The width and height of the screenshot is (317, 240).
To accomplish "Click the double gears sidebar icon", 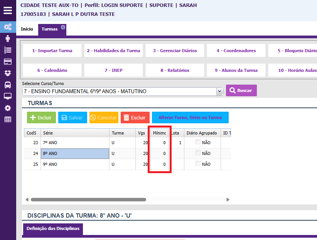I will click(8, 27).
